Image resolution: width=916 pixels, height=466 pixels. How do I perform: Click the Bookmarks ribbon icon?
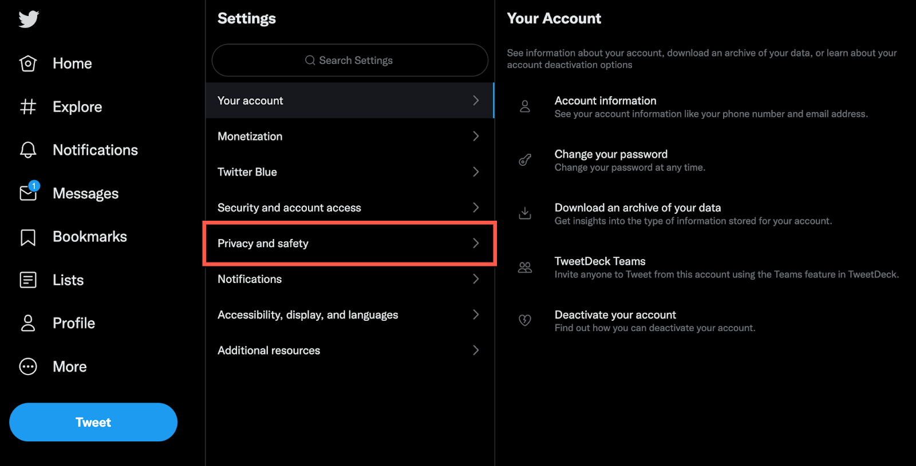pos(28,237)
